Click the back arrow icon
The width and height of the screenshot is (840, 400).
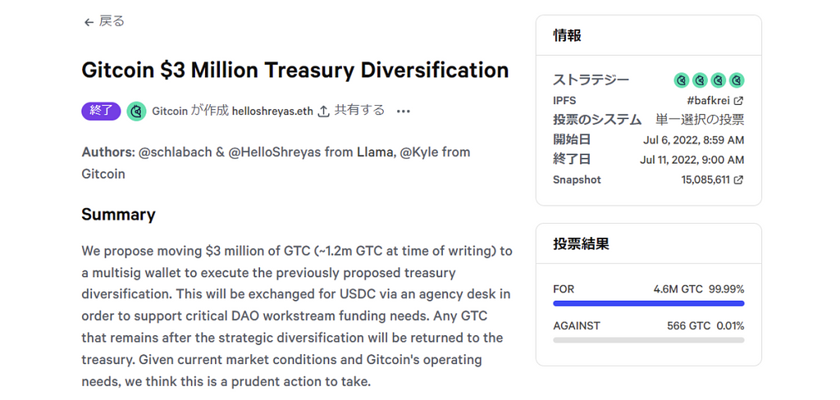click(89, 22)
